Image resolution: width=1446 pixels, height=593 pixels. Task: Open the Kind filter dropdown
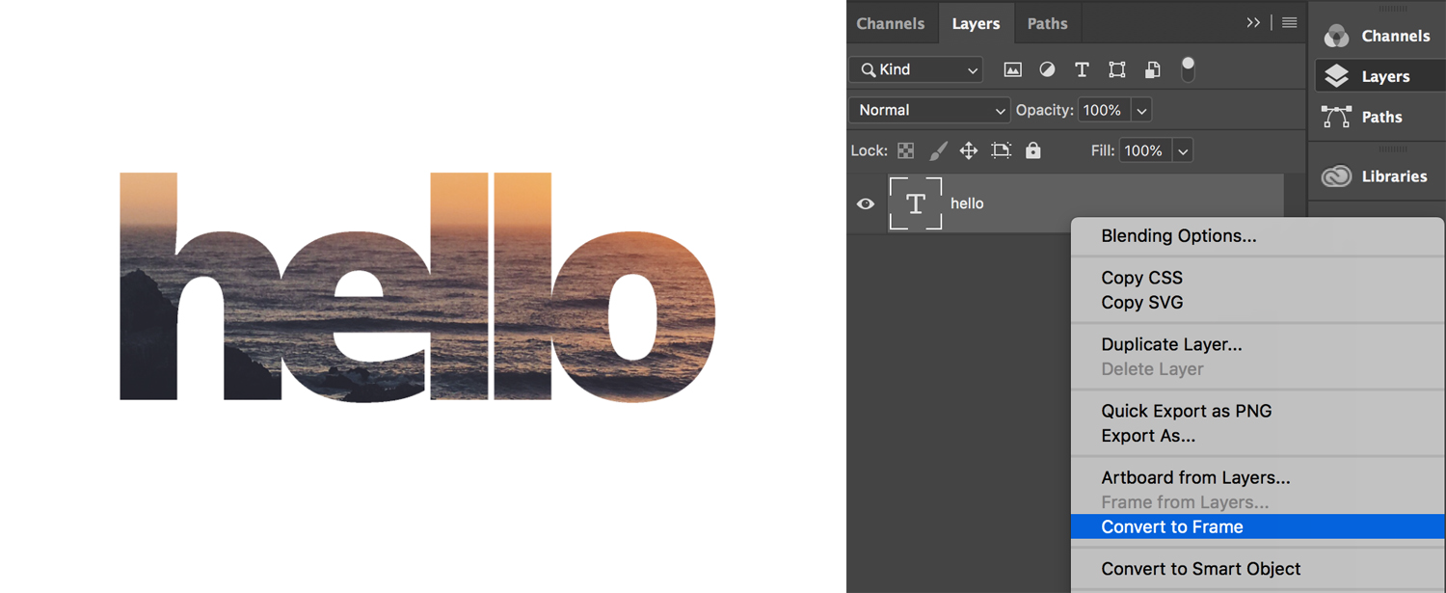(916, 69)
